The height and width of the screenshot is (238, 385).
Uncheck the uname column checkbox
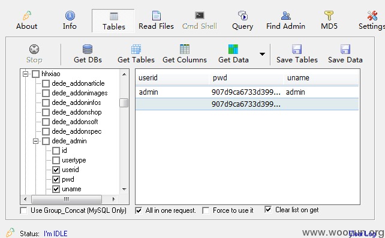pyautogui.click(x=56, y=189)
